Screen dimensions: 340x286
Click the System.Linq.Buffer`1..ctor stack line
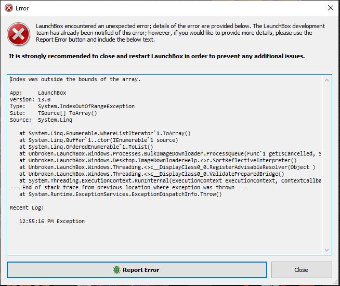click(98, 140)
